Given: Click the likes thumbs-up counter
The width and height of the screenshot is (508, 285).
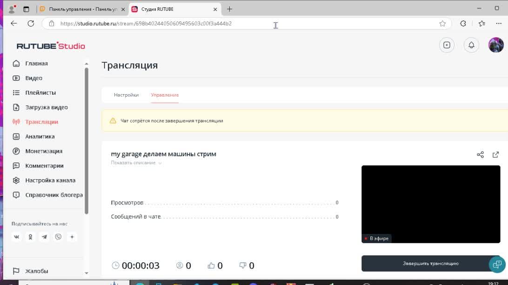Looking at the screenshot, I should (215, 266).
